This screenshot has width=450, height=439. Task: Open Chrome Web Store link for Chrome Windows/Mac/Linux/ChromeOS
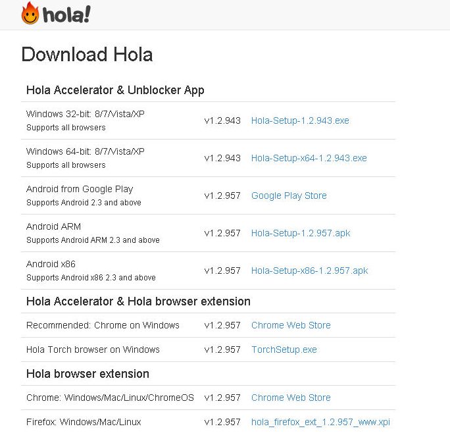tap(291, 398)
